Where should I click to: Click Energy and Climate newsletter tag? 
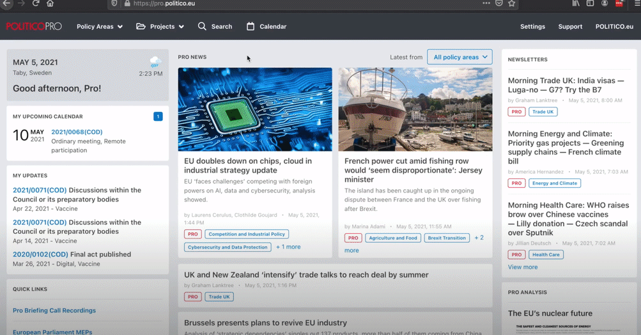click(554, 183)
